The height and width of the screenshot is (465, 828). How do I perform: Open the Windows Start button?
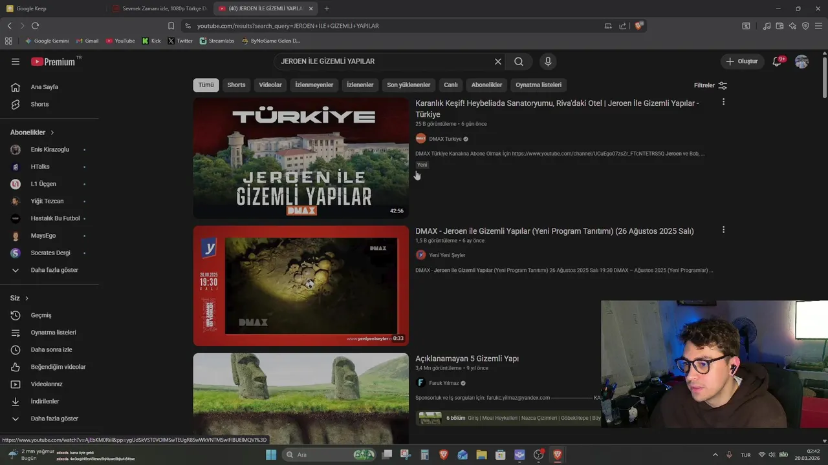(x=271, y=455)
